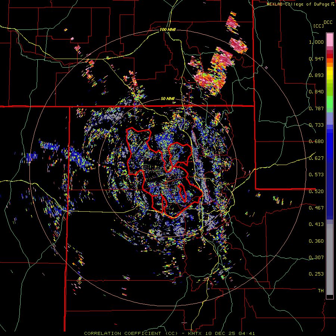Click the 0.413 scale value
Screen dimensions: 336x336
point(316,224)
